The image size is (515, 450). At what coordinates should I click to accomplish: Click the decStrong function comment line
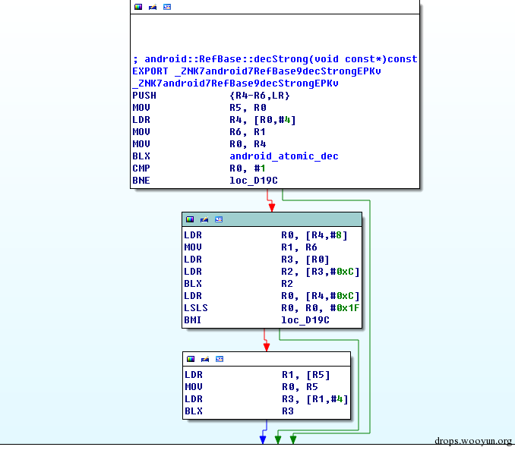[x=275, y=59]
